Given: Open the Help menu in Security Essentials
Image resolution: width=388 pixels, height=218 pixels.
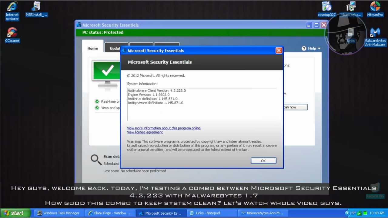Looking at the screenshot, I should [311, 48].
